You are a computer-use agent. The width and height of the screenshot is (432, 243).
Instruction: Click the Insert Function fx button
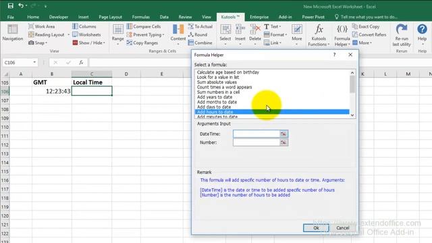click(81, 63)
